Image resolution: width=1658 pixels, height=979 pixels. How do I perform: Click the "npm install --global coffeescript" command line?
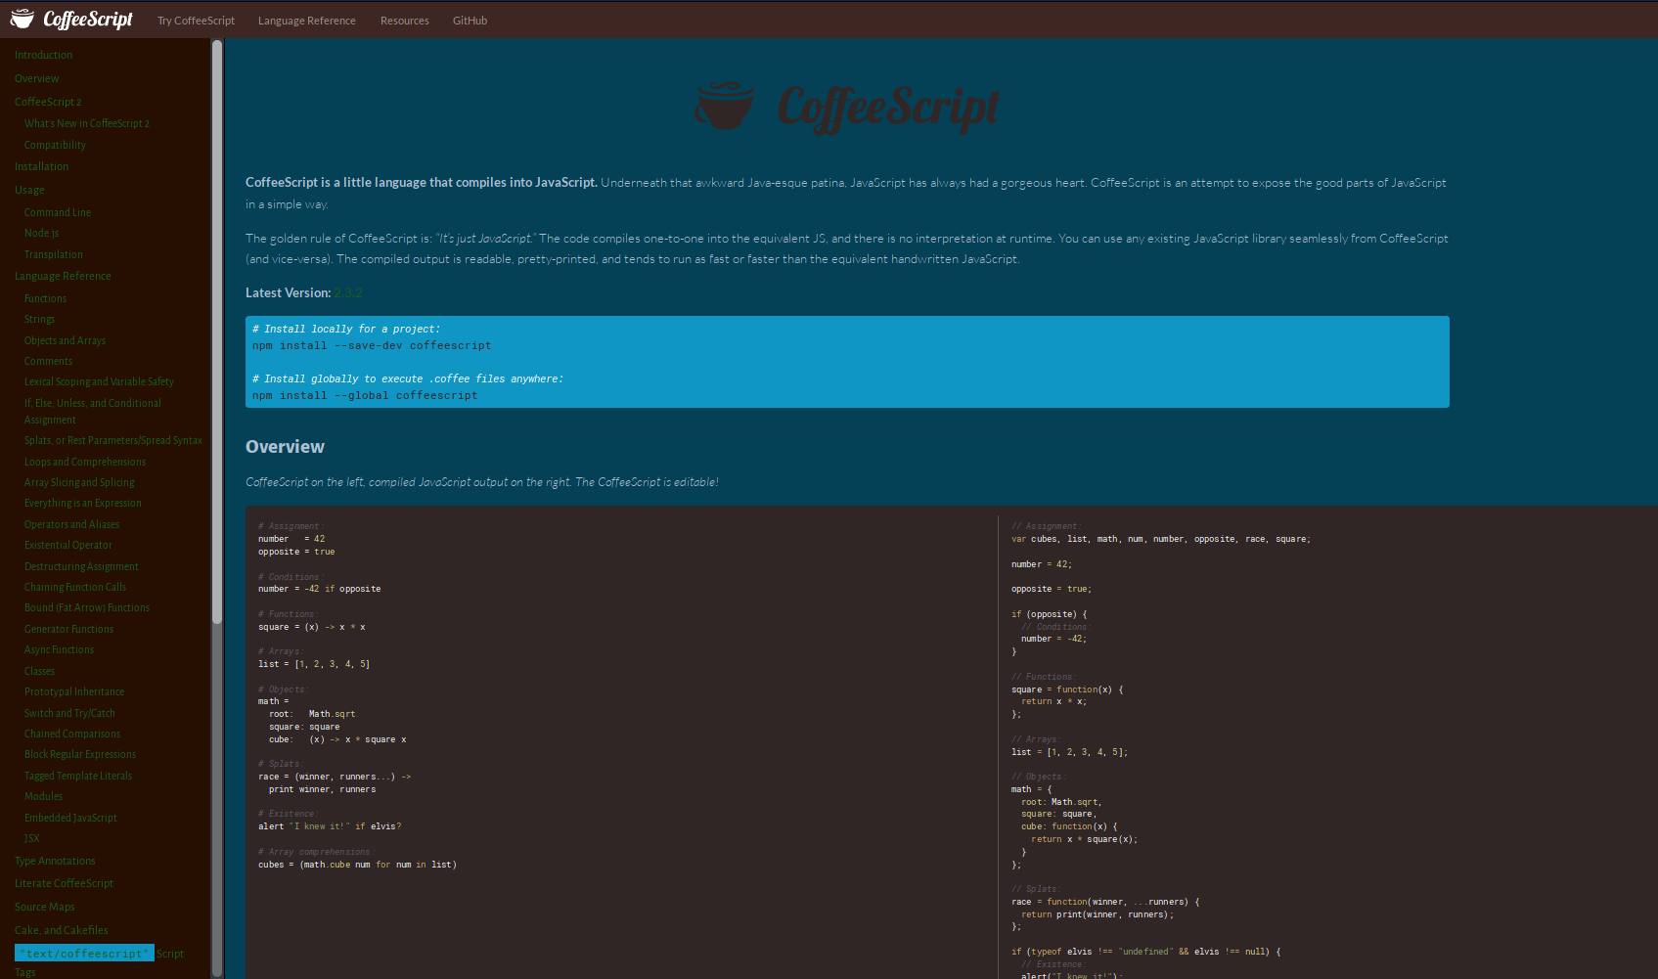click(x=365, y=396)
